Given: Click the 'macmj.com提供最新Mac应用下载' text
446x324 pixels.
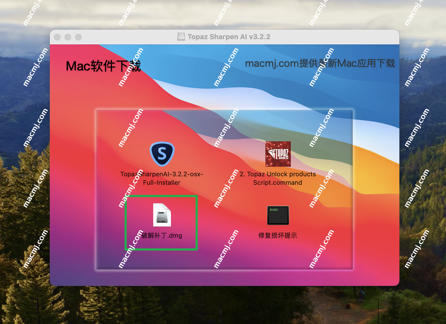Looking at the screenshot, I should 320,63.
